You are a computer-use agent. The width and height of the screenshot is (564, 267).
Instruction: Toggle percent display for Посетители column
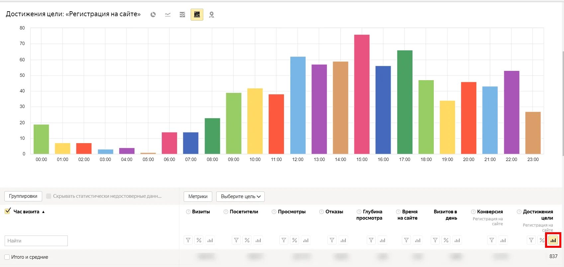pos(247,240)
